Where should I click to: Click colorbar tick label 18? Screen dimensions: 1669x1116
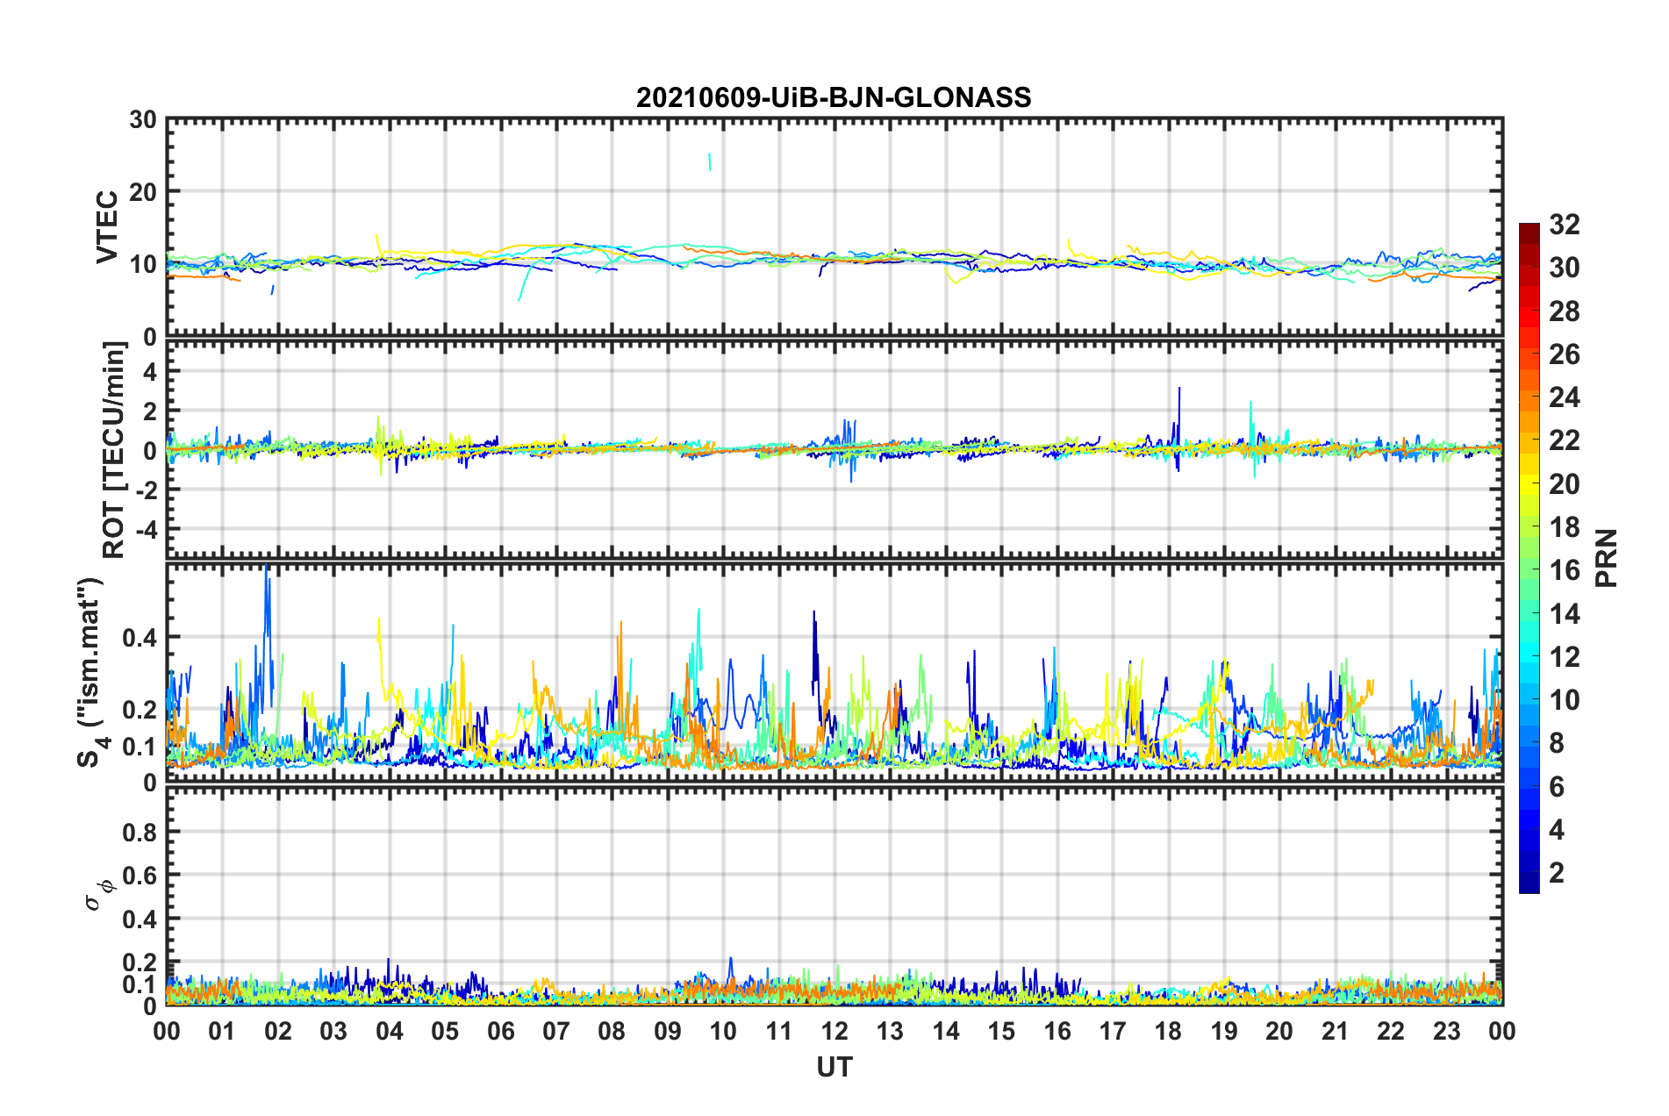tap(1564, 527)
